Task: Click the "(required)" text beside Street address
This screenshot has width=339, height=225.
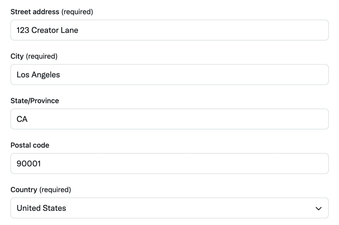Action: click(x=77, y=12)
